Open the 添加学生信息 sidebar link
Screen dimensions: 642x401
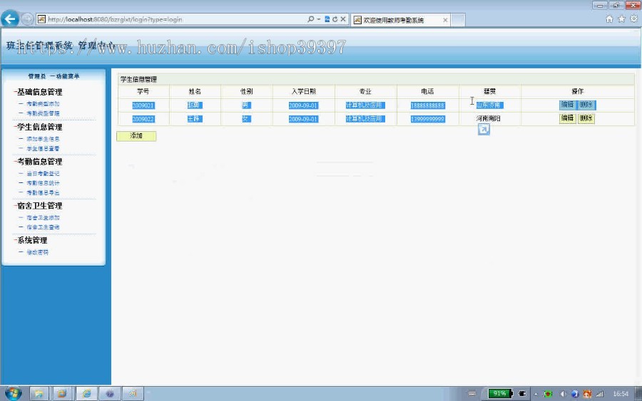pyautogui.click(x=43, y=139)
